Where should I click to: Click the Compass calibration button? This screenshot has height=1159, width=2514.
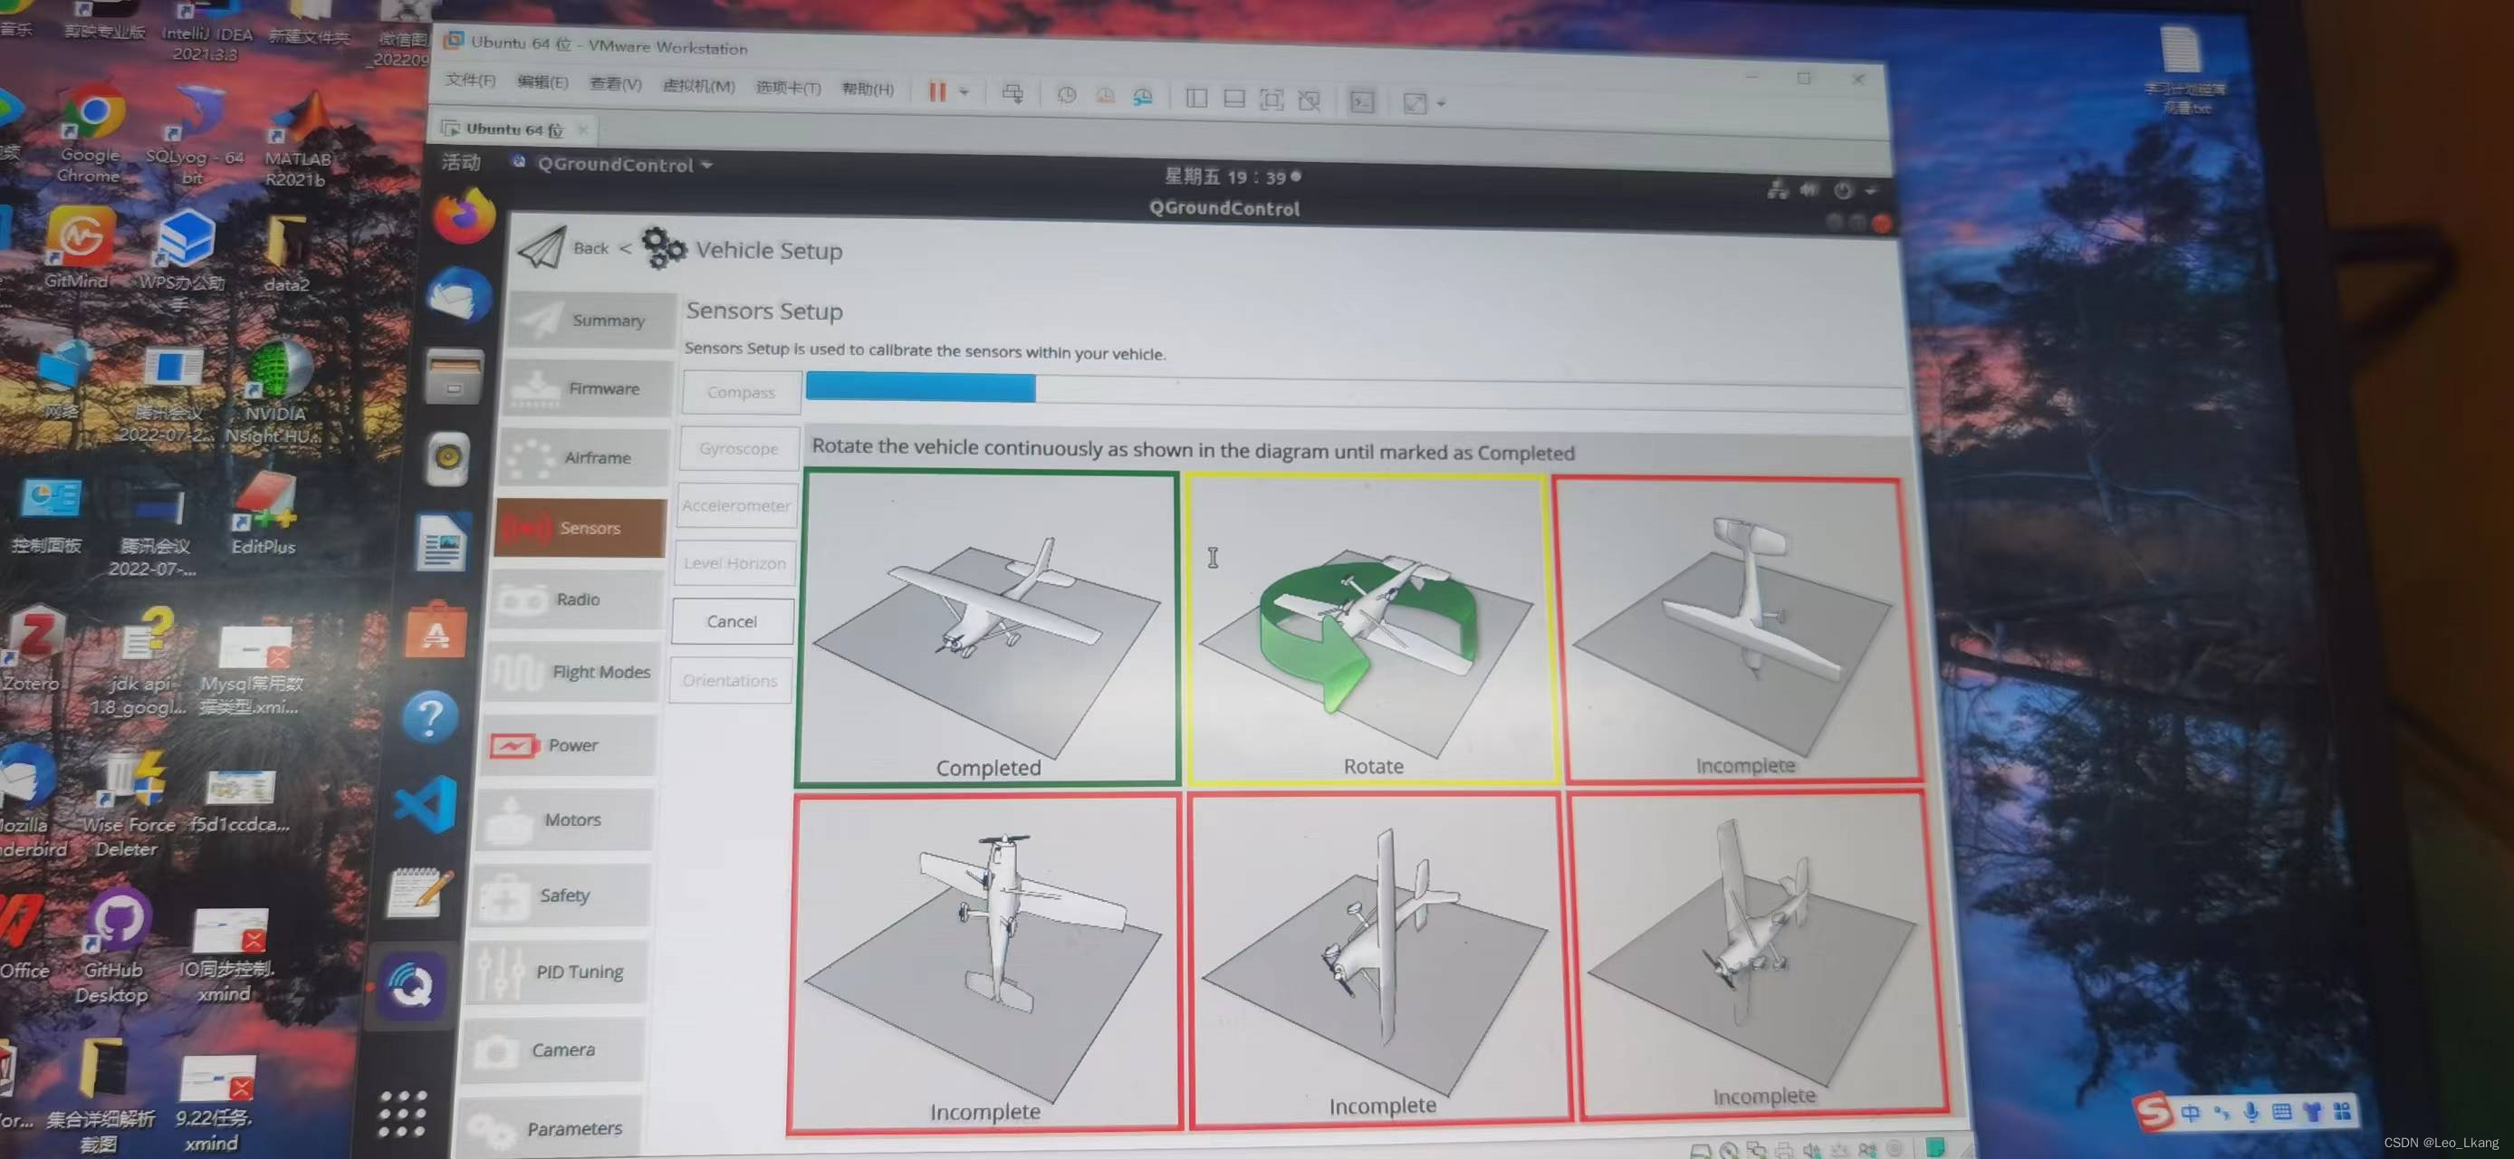coord(742,392)
